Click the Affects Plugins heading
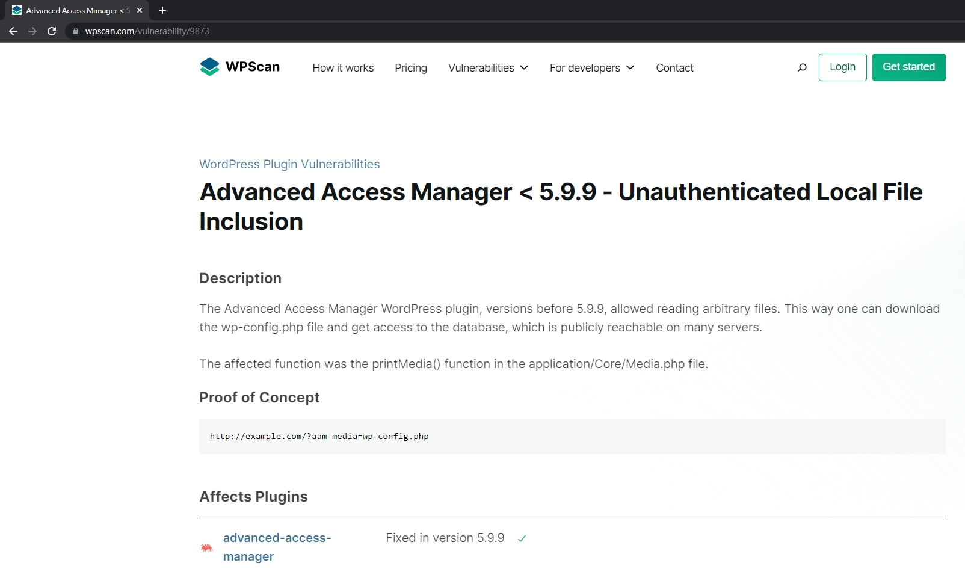This screenshot has height=575, width=965. coord(253,497)
